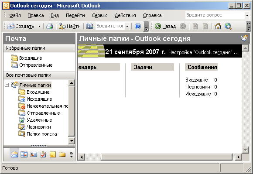
Task: Open the Сервис menu
Action: tap(99, 15)
